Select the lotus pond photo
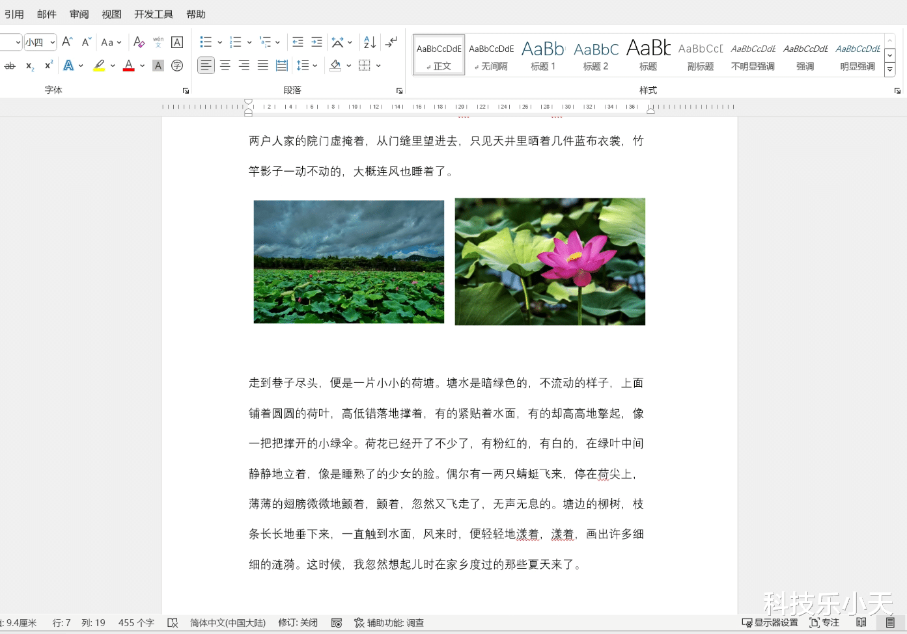This screenshot has width=907, height=634. (349, 261)
